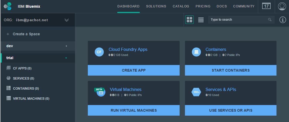289x122 pixels.
Task: Switch to list view layout
Action: [x=201, y=20]
